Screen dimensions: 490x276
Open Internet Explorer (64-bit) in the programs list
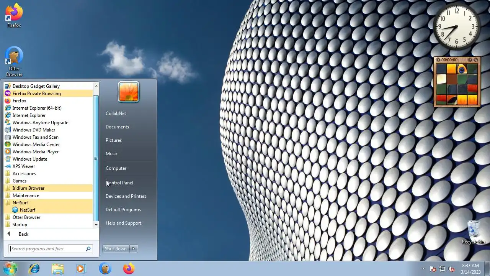(48, 108)
